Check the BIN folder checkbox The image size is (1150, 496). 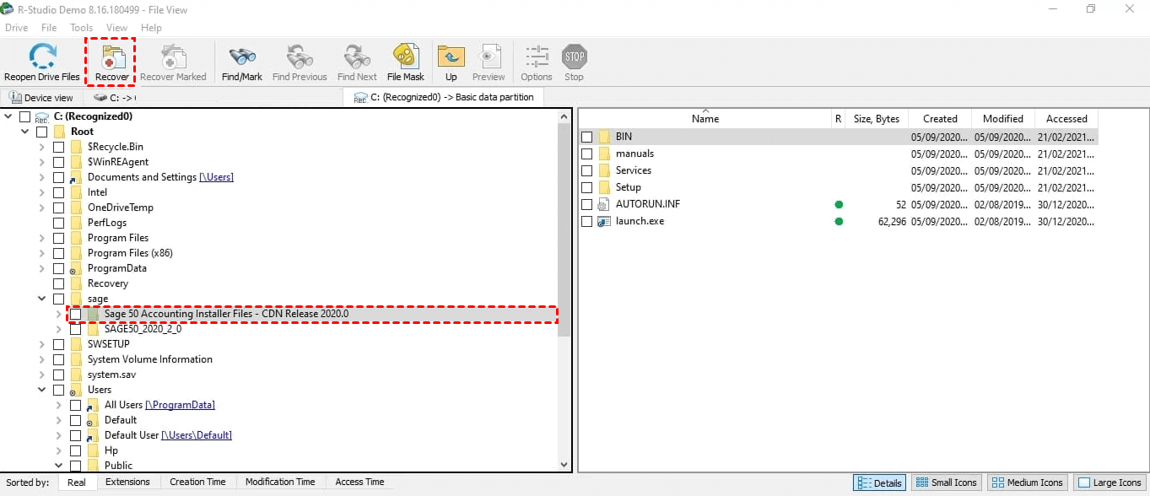point(586,137)
